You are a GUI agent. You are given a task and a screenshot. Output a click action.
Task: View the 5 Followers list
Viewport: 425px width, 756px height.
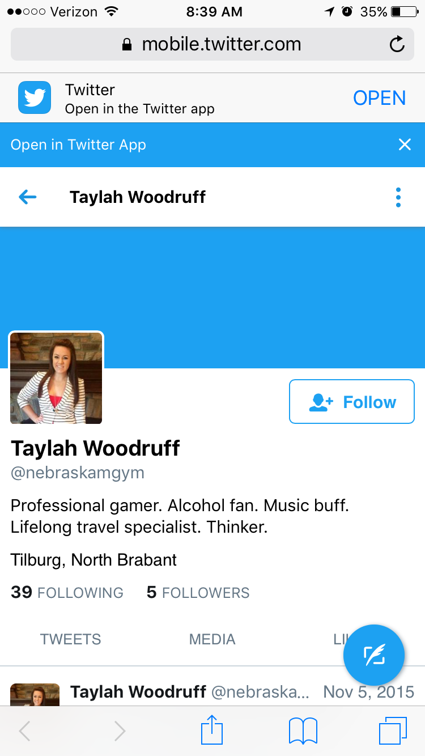198,592
